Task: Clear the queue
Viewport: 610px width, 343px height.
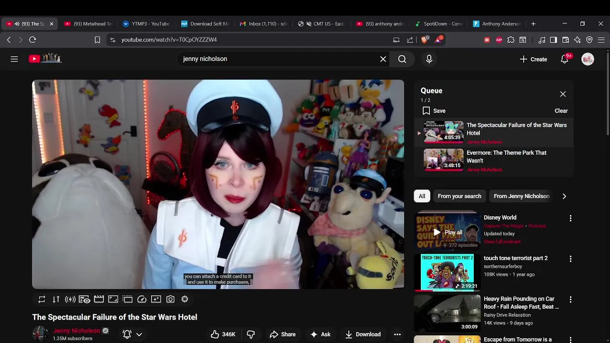Action: (x=561, y=111)
